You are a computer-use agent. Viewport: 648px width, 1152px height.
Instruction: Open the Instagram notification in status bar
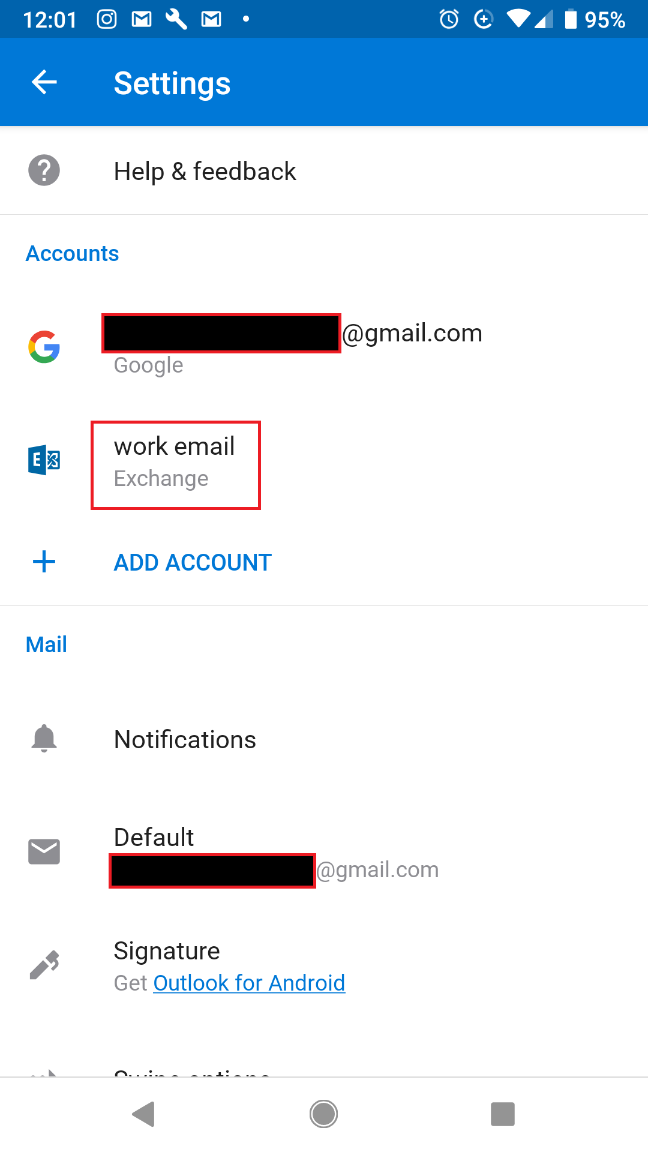click(107, 19)
